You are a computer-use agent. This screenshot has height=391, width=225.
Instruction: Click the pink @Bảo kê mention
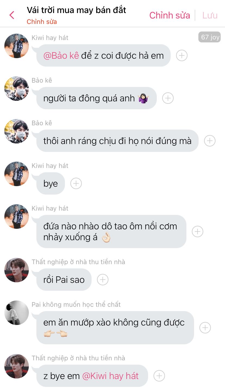tap(61, 55)
